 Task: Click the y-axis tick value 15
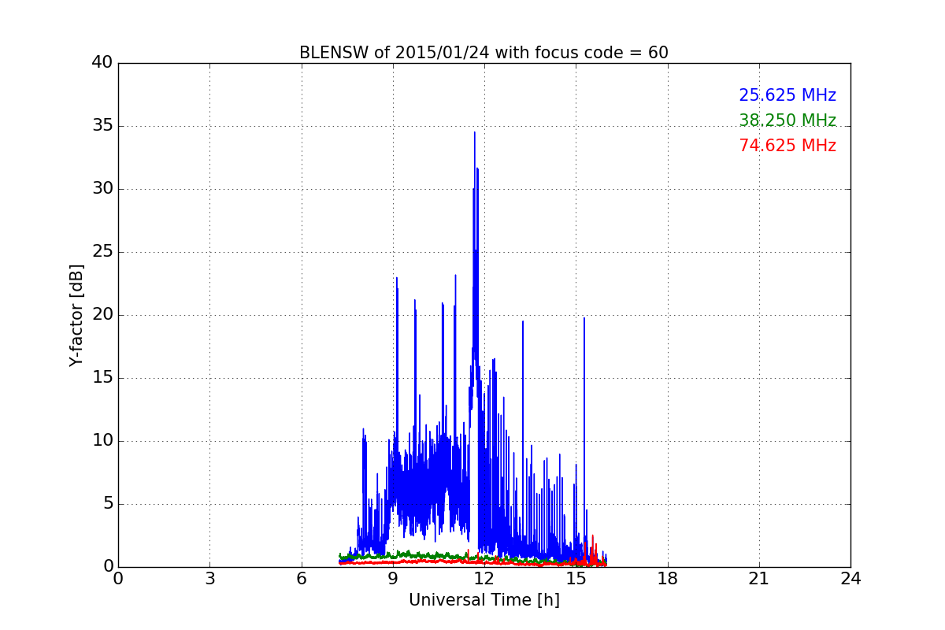pos(102,378)
